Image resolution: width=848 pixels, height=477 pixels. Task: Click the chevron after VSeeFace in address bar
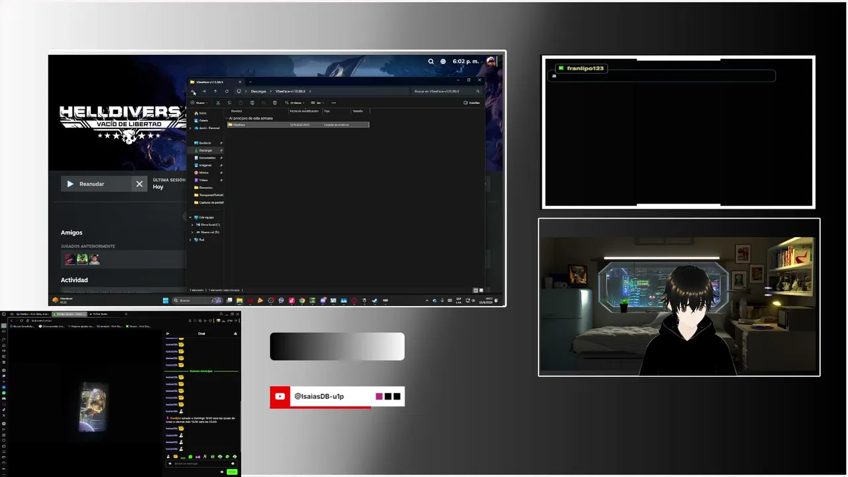(310, 91)
